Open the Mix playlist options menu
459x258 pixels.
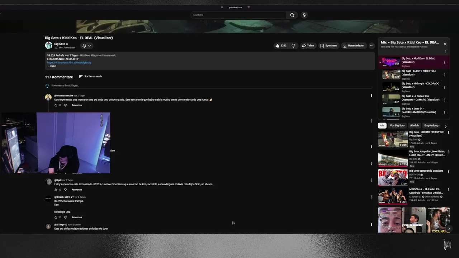point(445,52)
